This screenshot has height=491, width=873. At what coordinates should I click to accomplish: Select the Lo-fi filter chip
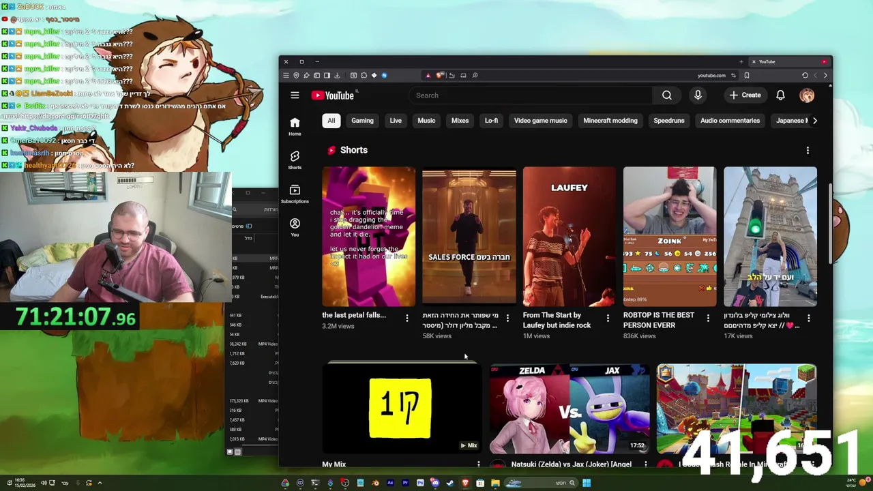coord(491,121)
